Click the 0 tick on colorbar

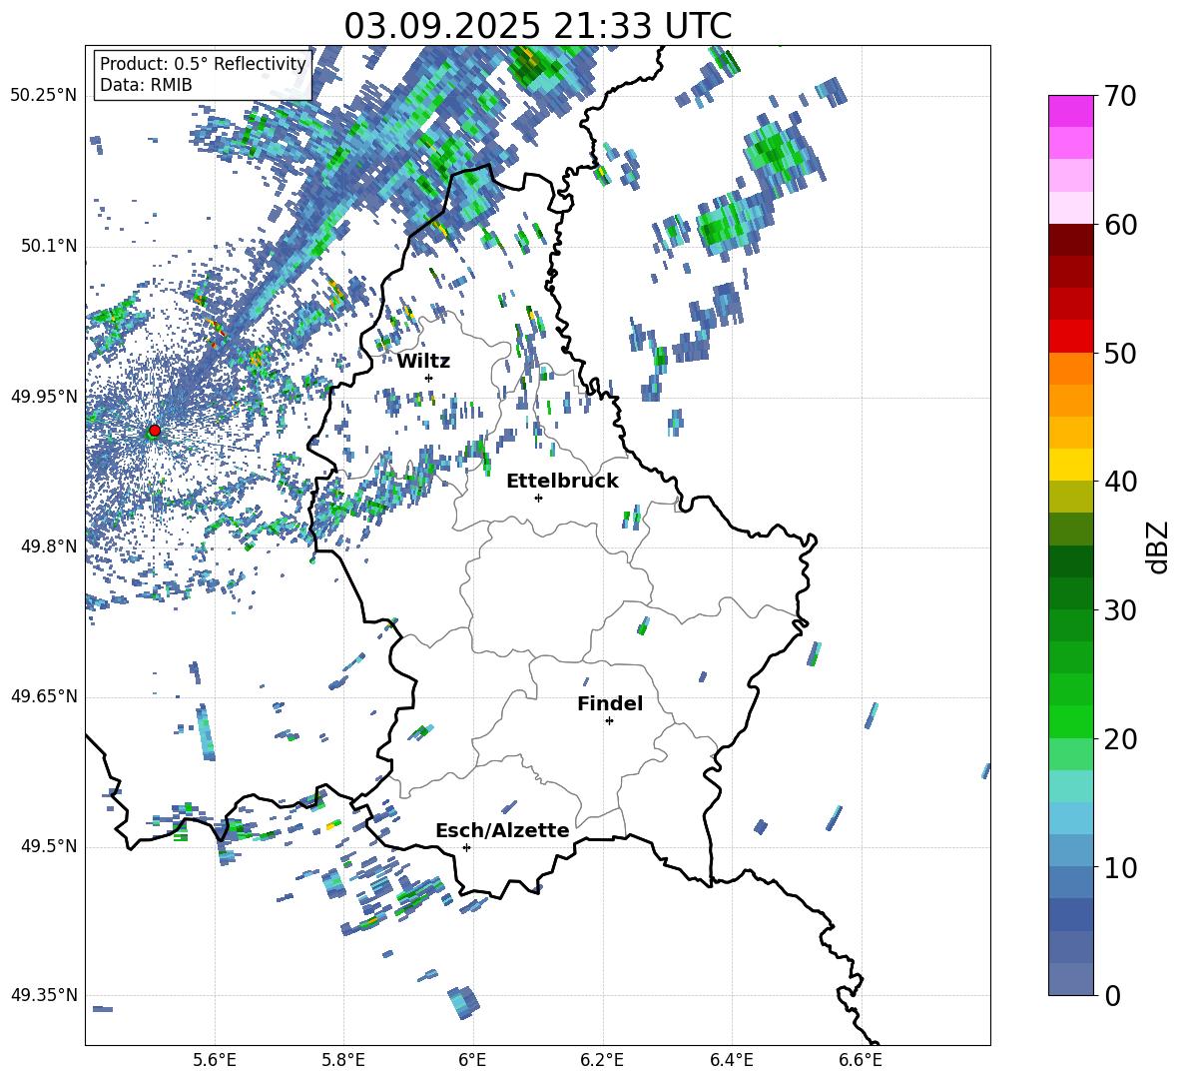tap(1112, 995)
